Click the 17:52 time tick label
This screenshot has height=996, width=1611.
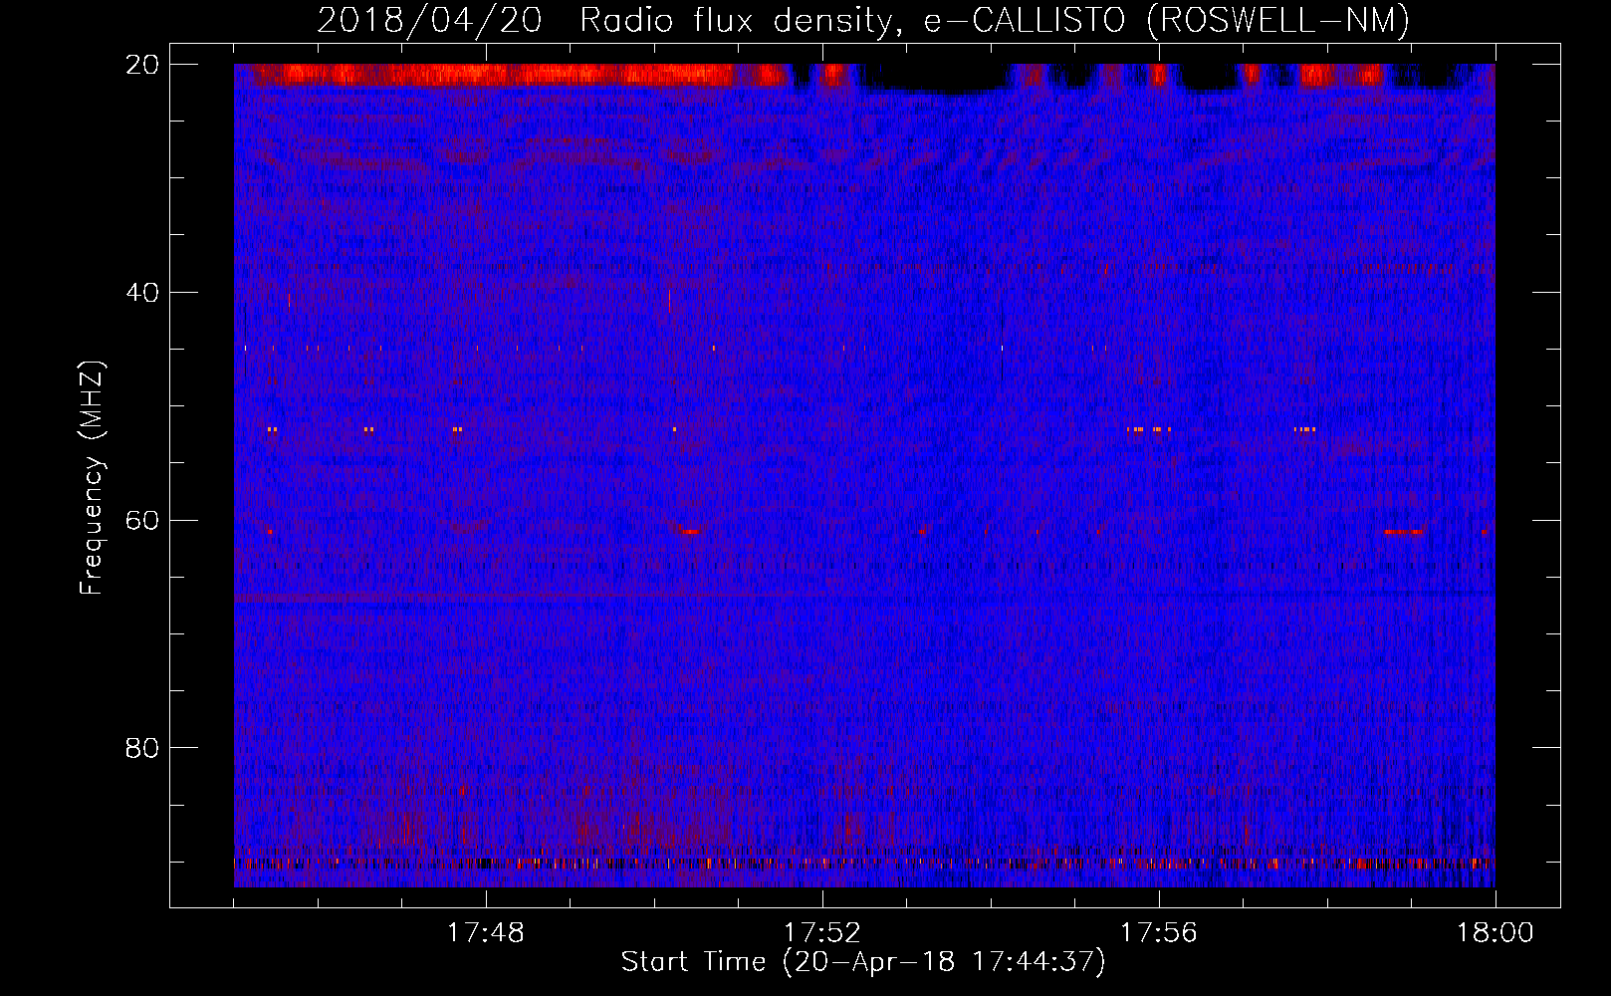822,933
